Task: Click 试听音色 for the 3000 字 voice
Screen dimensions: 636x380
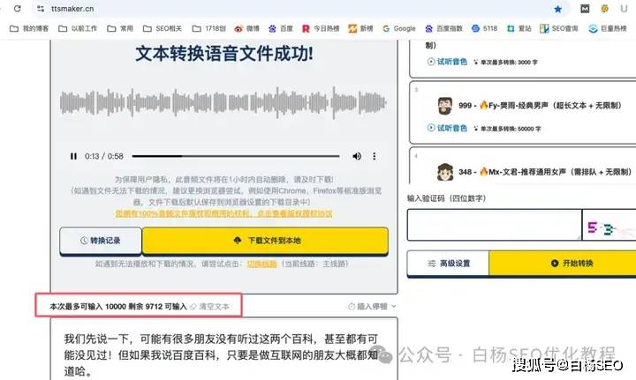Action: (447, 62)
